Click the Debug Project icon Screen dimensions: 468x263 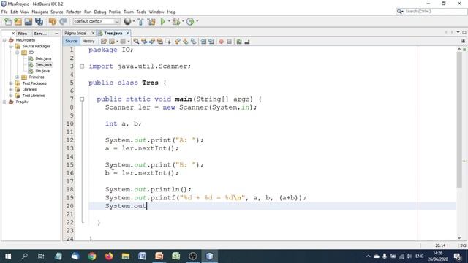(x=176, y=21)
